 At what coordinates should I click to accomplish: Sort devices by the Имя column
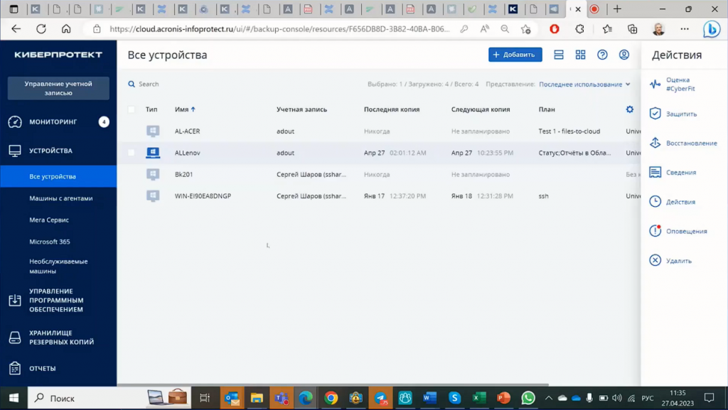[185, 109]
